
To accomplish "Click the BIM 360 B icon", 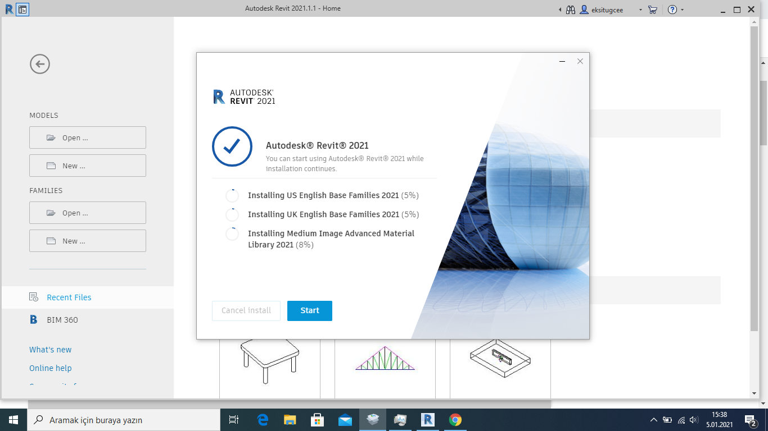I will coord(34,320).
